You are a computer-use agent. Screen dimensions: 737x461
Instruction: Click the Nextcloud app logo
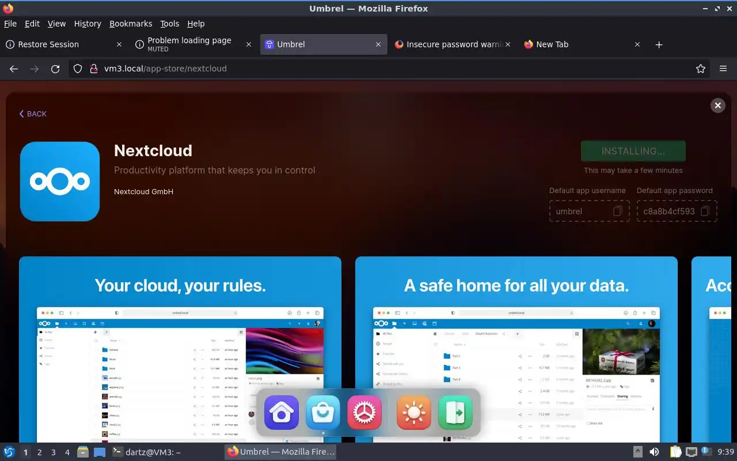pyautogui.click(x=60, y=182)
